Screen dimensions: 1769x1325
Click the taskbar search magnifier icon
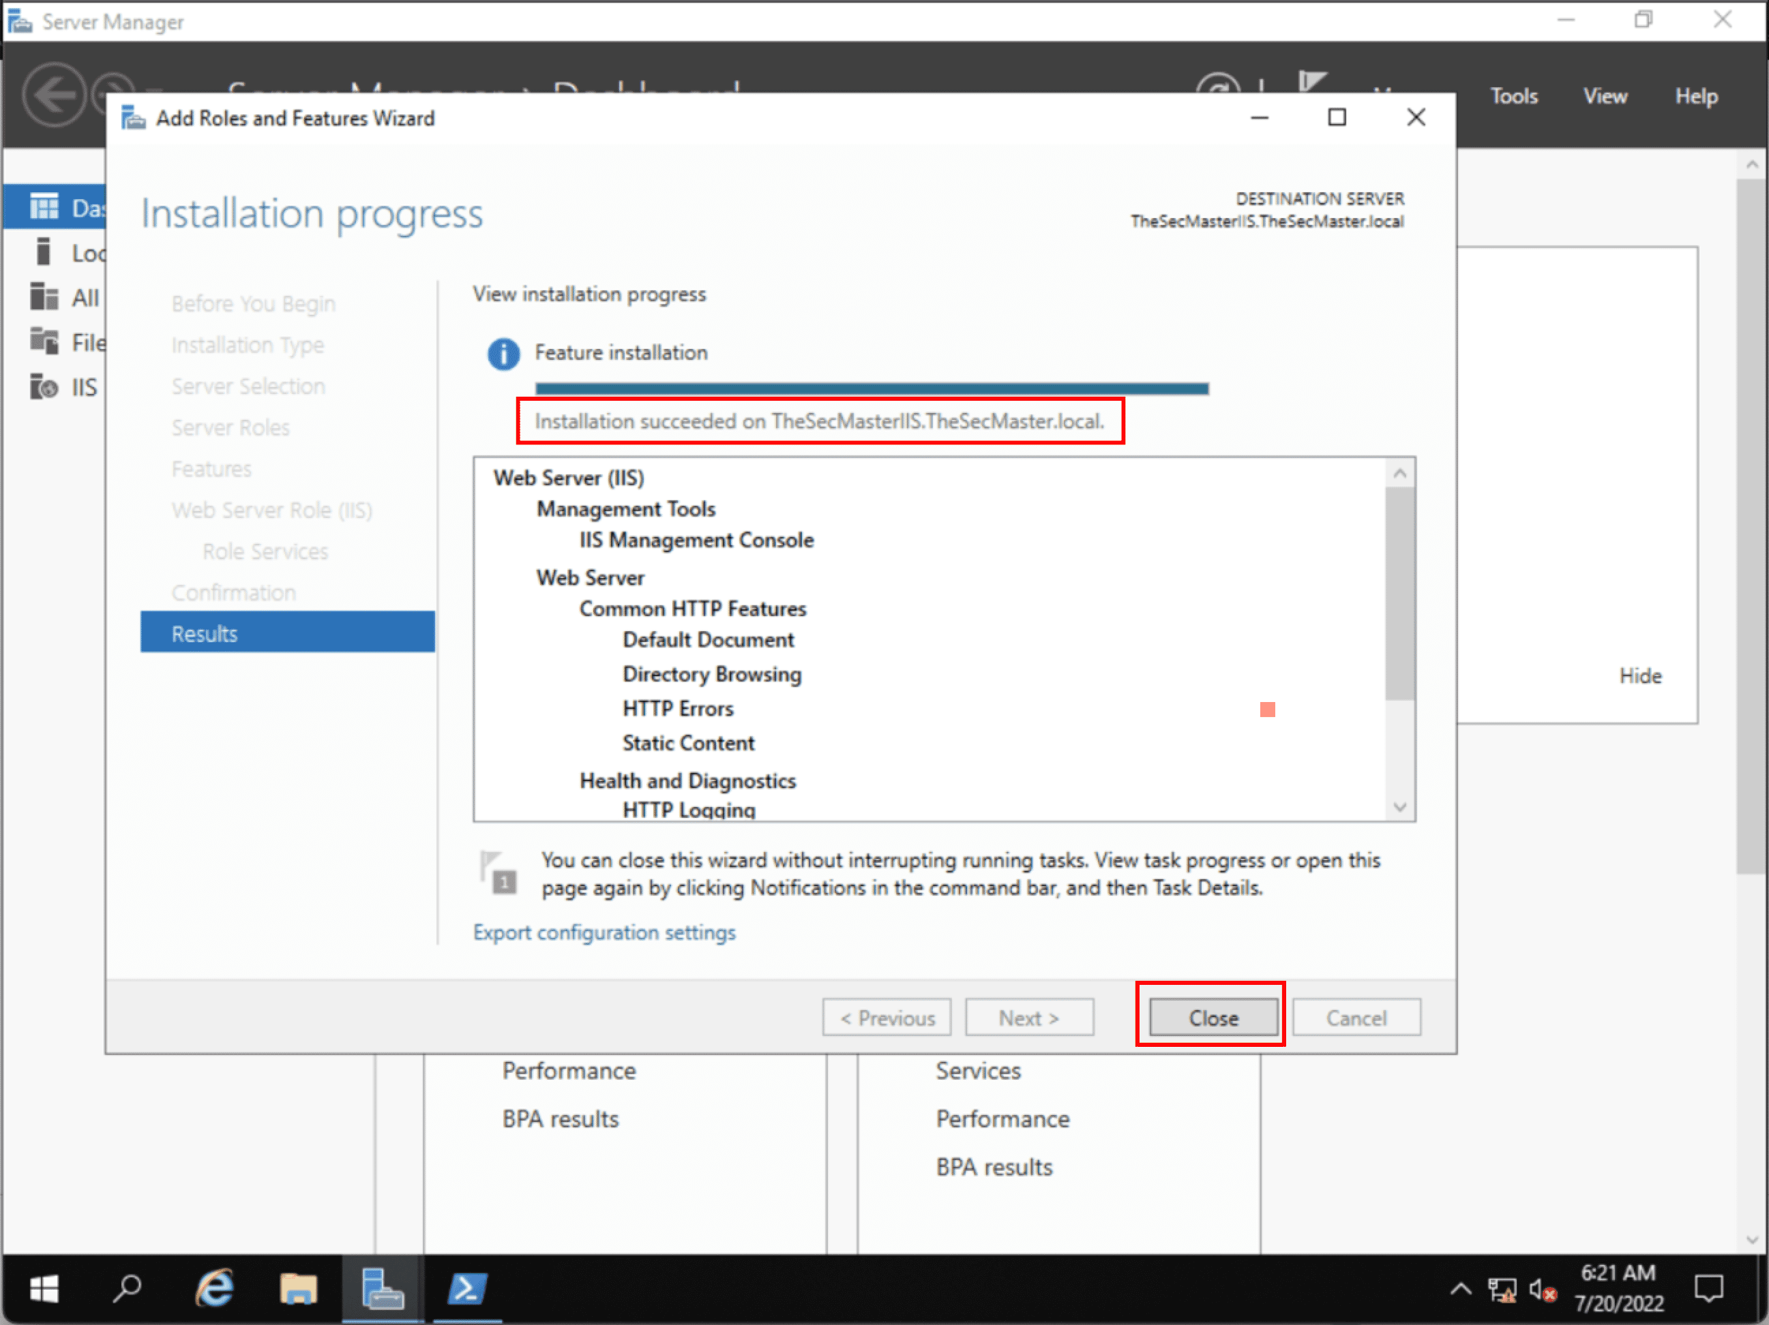click(127, 1288)
